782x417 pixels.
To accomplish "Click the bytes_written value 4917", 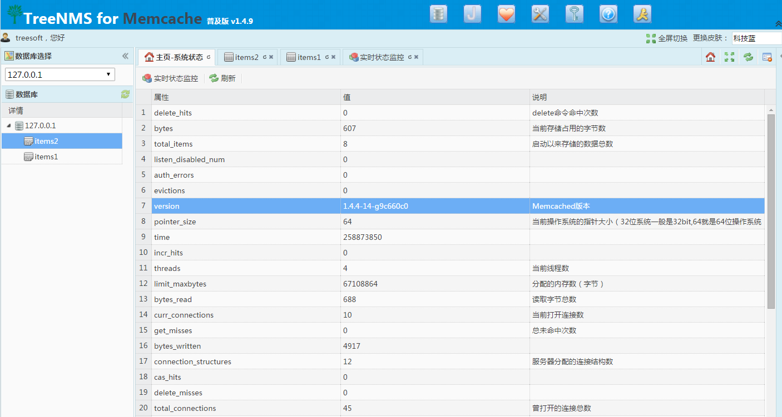I will [352, 346].
